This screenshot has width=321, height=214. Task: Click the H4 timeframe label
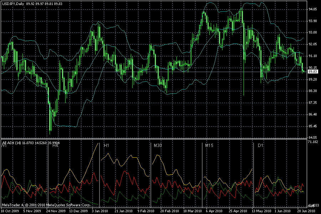click(x=55, y=146)
